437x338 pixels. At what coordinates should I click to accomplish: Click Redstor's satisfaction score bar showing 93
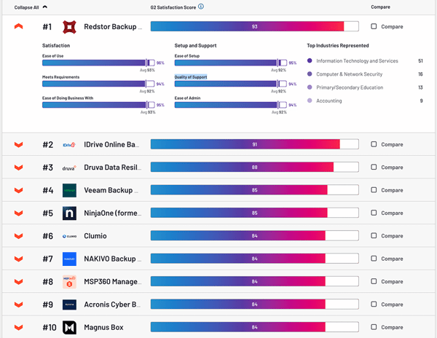[x=254, y=26]
